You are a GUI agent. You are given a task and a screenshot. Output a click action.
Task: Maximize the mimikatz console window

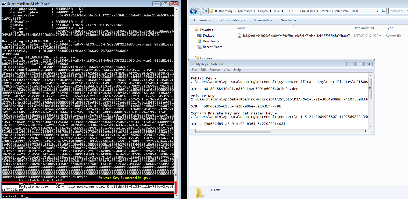(166, 4)
